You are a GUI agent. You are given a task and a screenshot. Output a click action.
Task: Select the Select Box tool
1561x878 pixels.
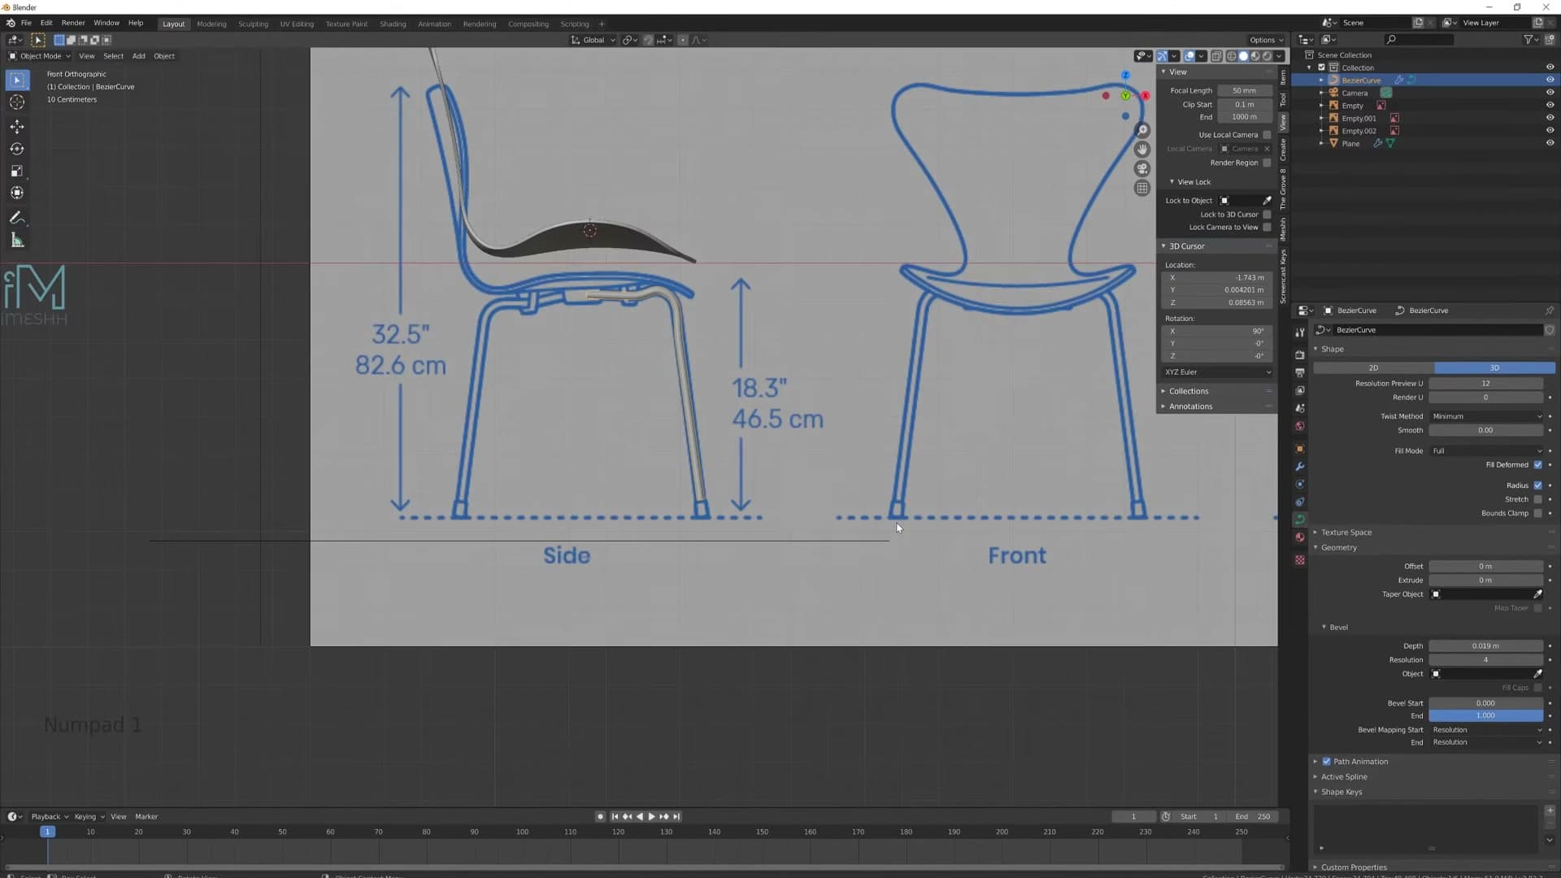click(17, 80)
